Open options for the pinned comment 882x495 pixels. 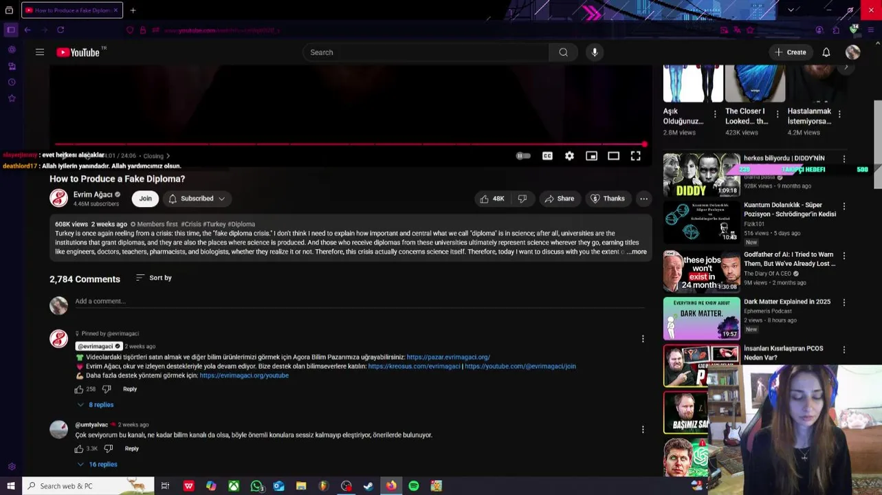pyautogui.click(x=643, y=339)
